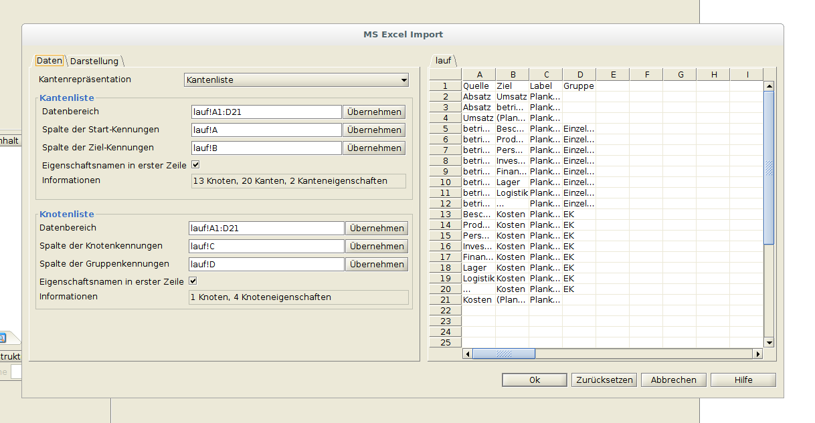
Task: Select row header 21
Action: [x=446, y=299]
